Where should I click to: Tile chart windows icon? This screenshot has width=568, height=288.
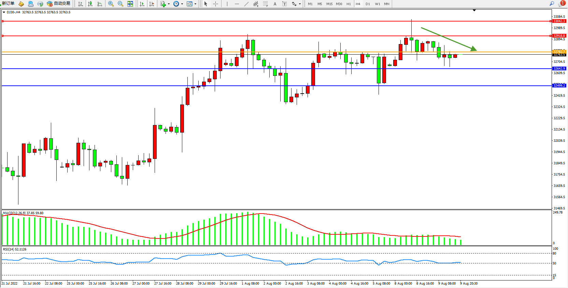(130, 4)
